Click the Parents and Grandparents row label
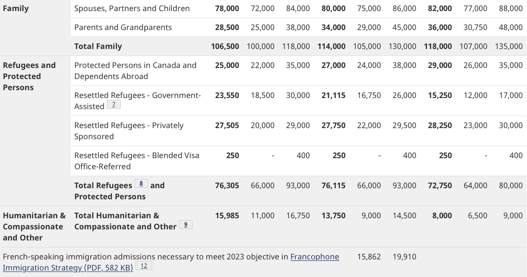527x277 pixels. tap(123, 27)
